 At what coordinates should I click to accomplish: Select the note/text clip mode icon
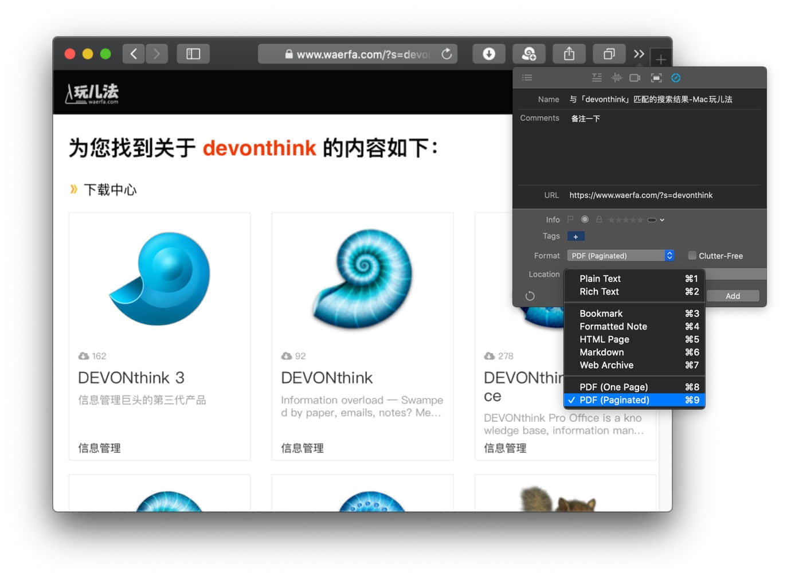[x=597, y=77]
